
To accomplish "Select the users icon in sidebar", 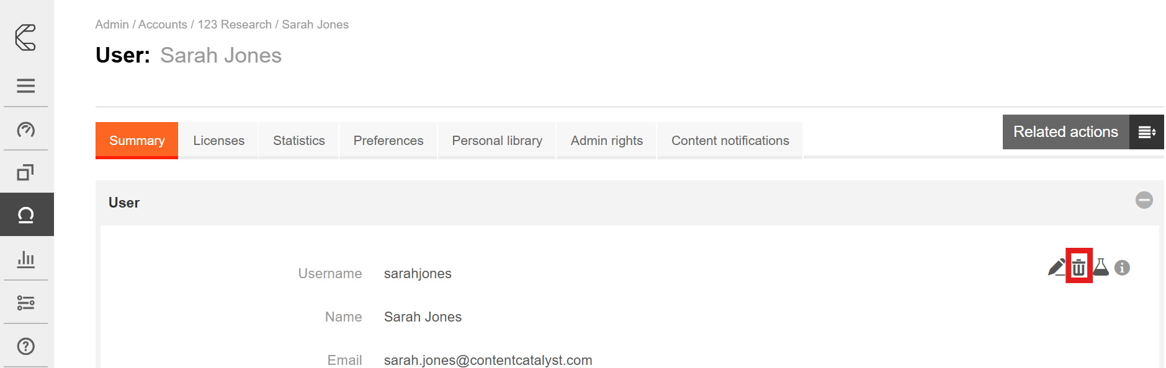I will [25, 215].
